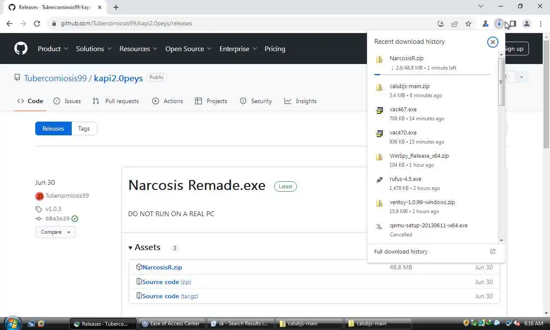Click Full download history
Image resolution: width=550 pixels, height=330 pixels.
pos(401,251)
